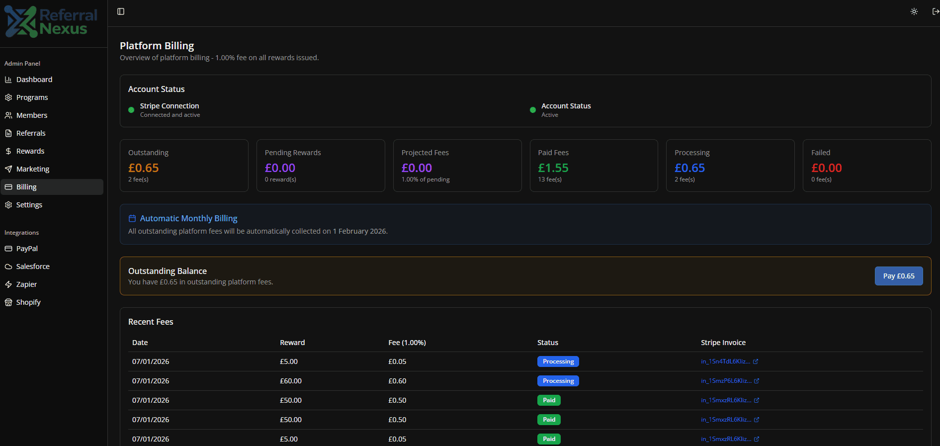Click the £0.60 fee cell
The height and width of the screenshot is (446, 940).
coord(397,381)
